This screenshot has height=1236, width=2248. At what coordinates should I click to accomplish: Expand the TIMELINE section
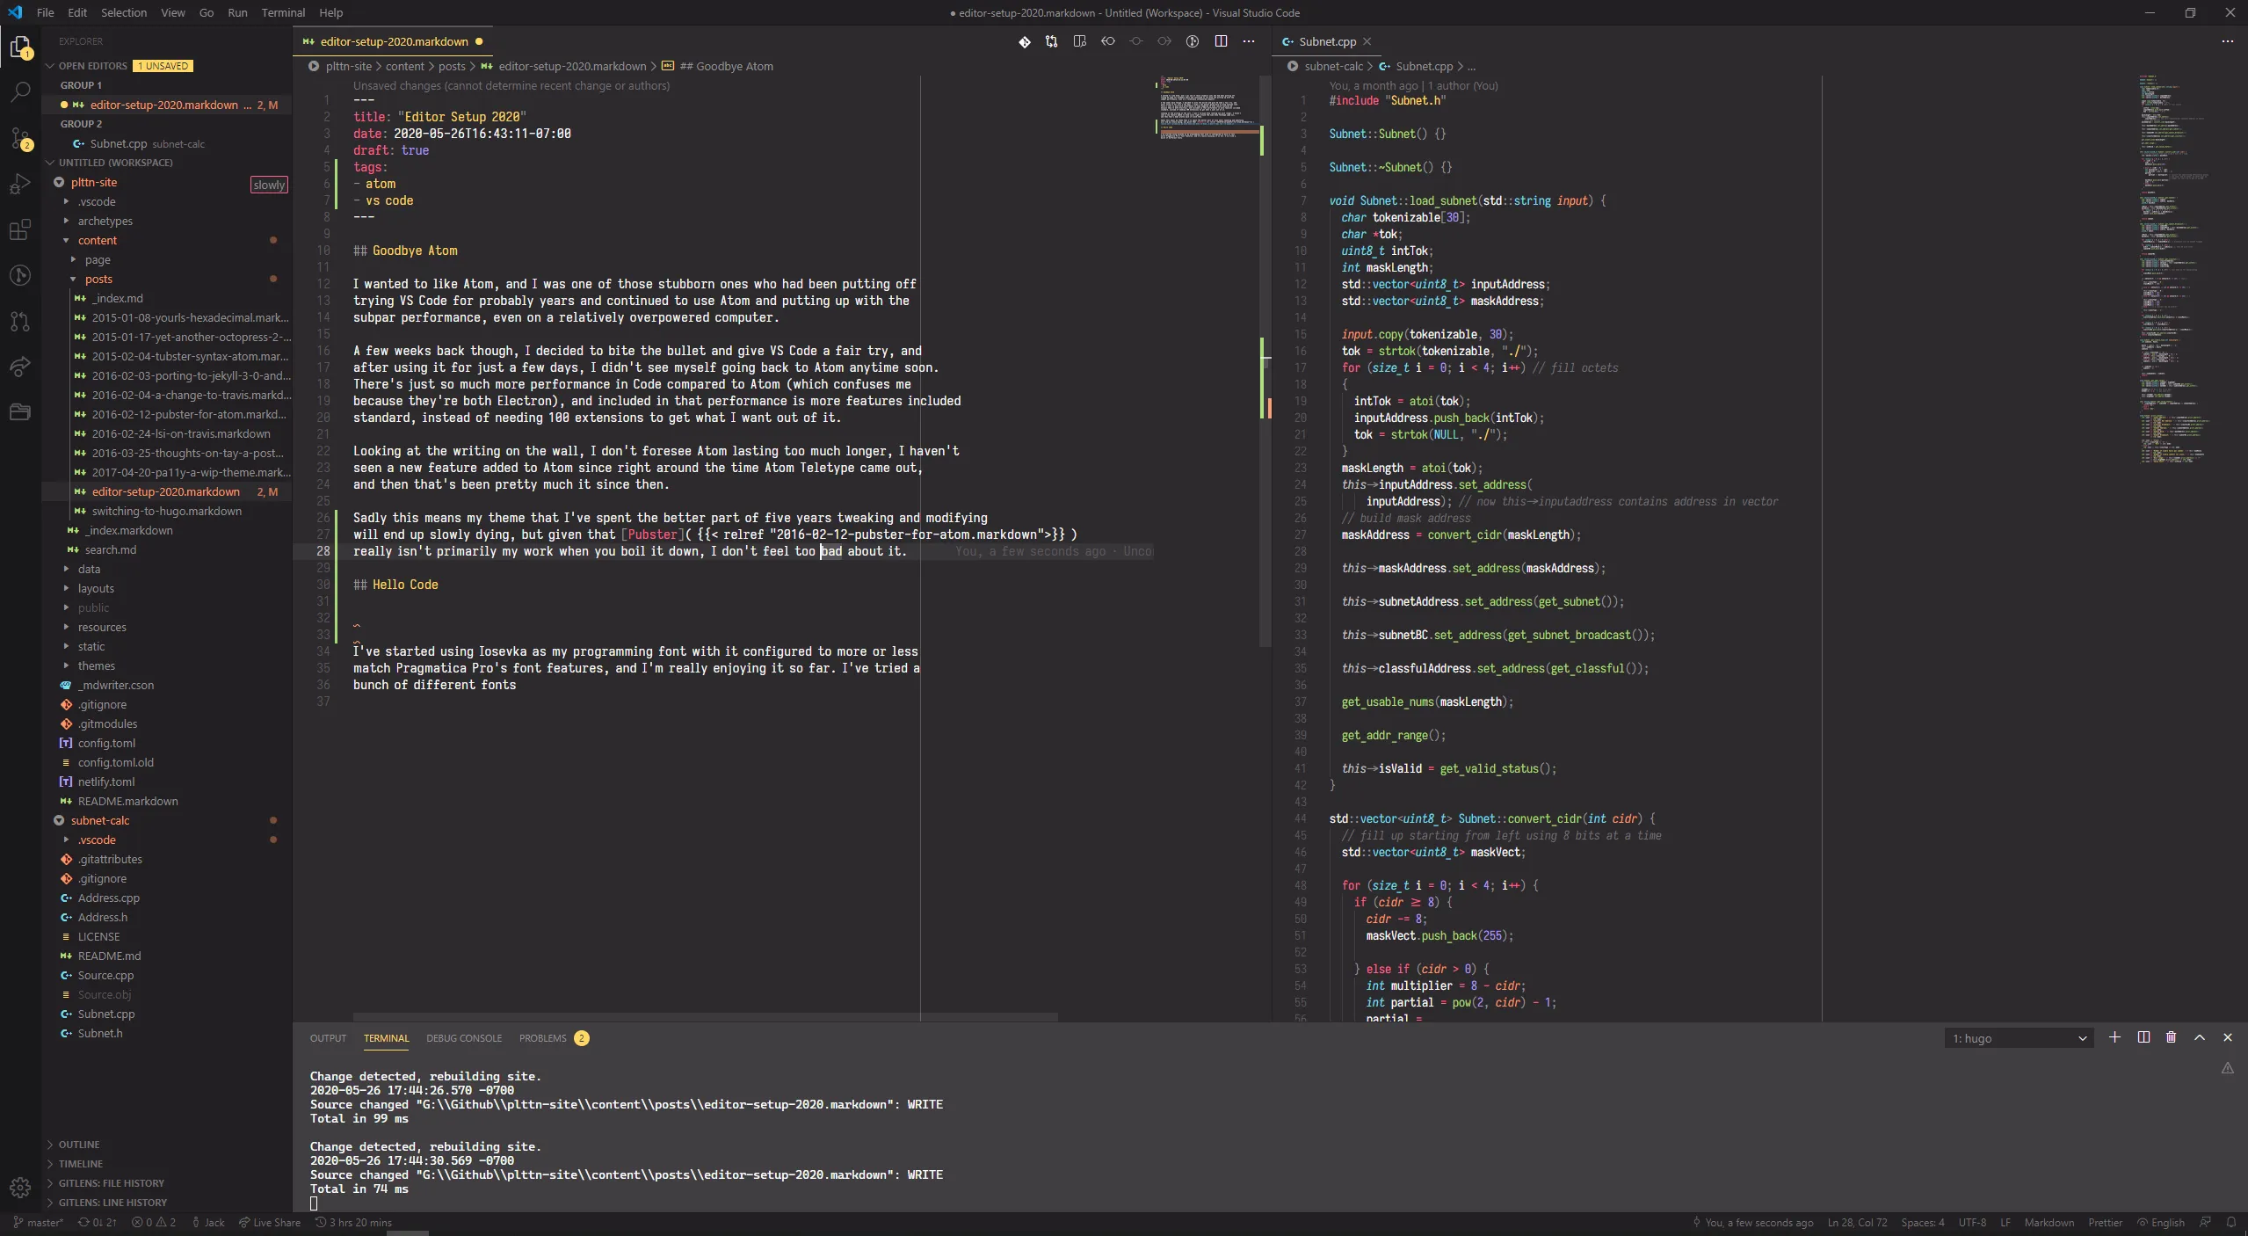[x=80, y=1164]
